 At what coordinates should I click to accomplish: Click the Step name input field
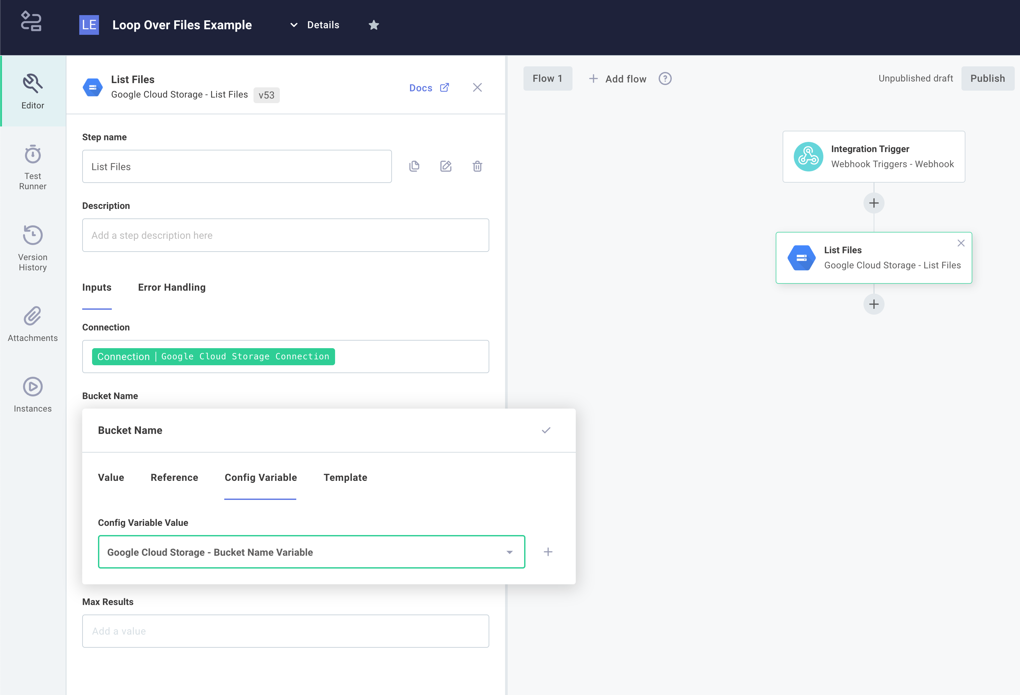coord(237,167)
